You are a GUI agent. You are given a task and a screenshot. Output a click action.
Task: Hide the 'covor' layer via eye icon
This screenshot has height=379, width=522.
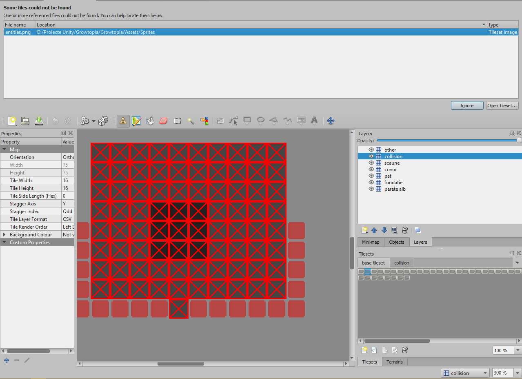[371, 169]
